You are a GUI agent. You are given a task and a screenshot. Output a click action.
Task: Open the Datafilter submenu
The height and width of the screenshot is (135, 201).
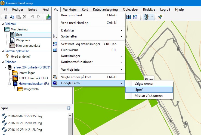(x=88, y=30)
